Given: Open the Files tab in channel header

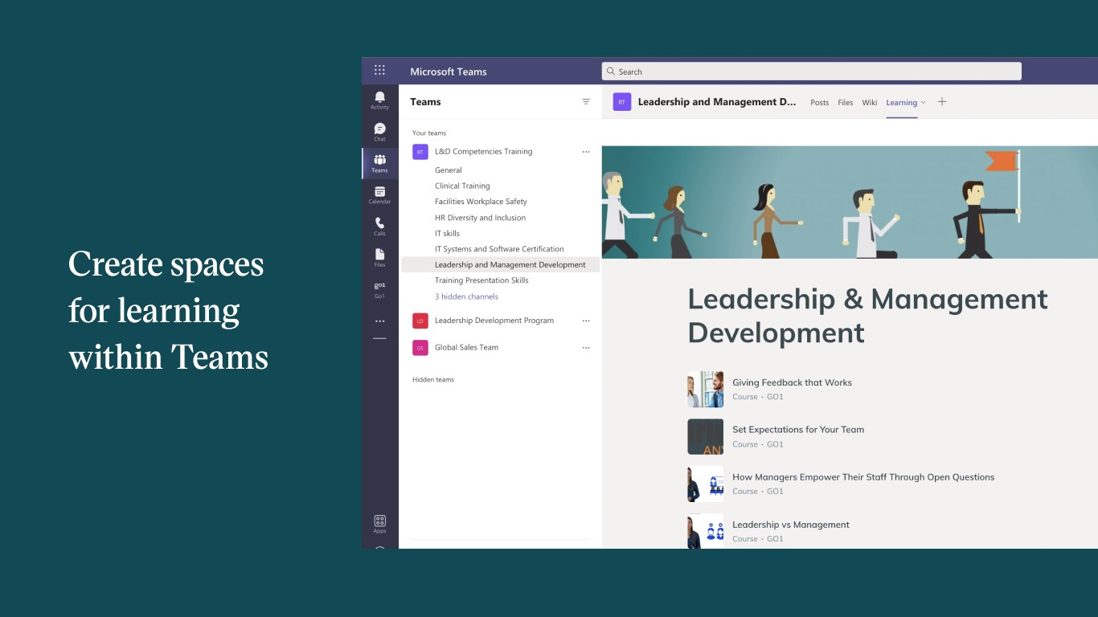Looking at the screenshot, I should [846, 103].
